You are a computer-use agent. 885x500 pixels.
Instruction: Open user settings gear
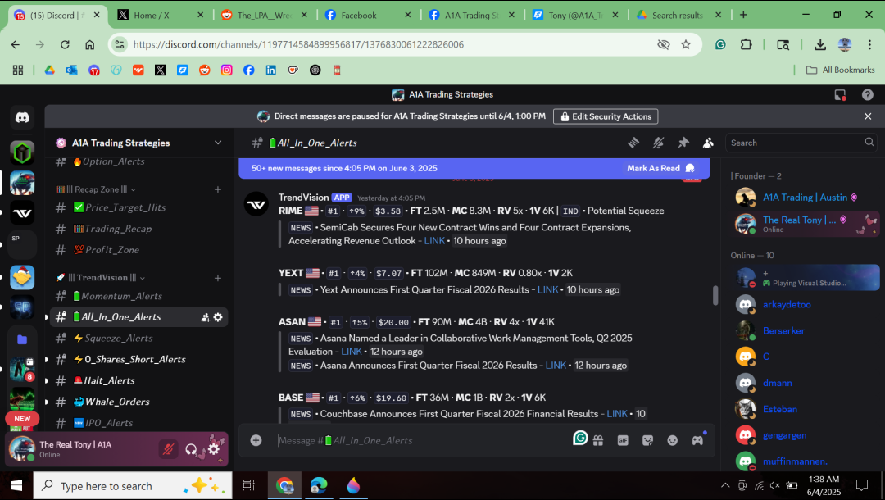pos(213,449)
